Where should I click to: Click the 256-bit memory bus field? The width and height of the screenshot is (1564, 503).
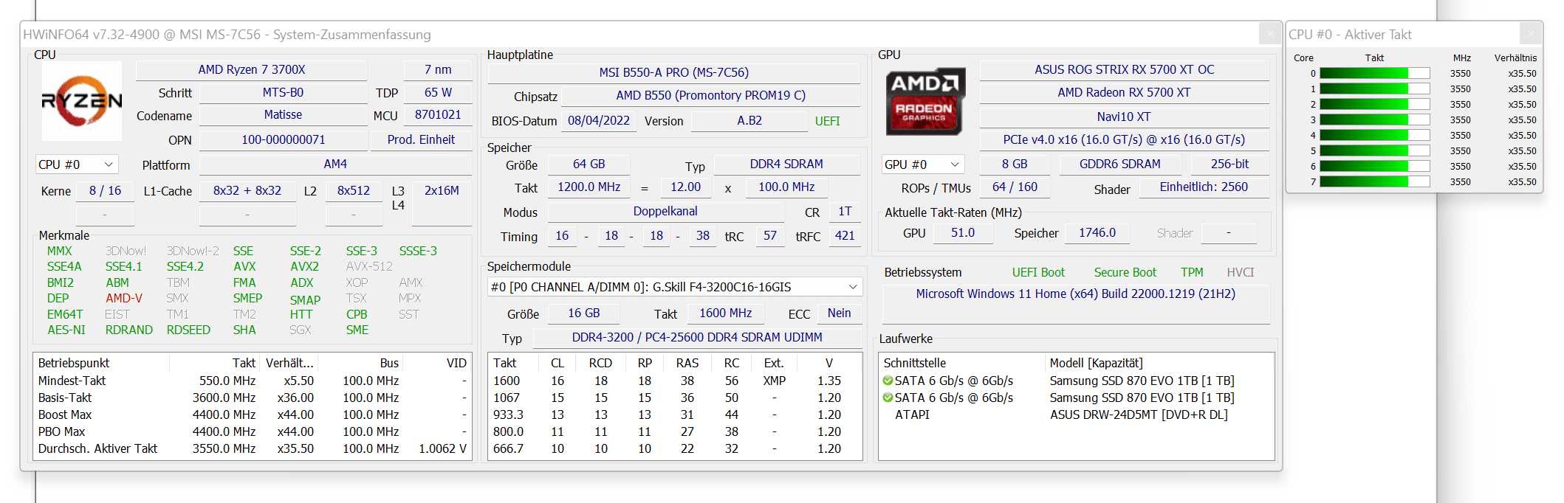(x=1229, y=164)
